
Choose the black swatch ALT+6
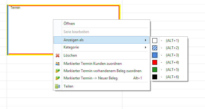155,77
